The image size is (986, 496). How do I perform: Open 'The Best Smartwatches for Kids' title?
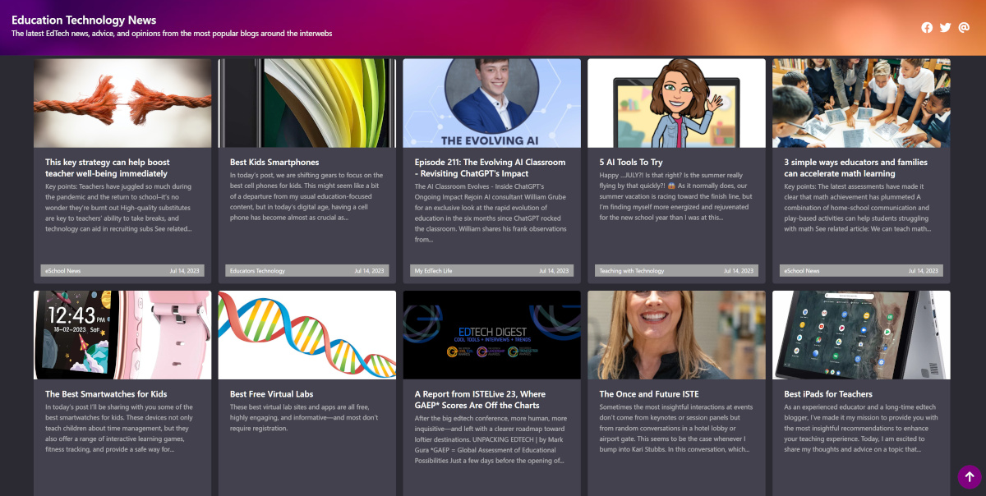[x=106, y=394]
